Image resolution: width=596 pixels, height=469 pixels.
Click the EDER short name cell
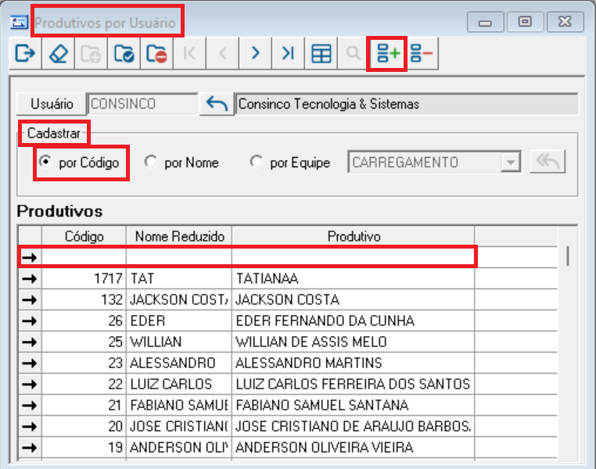(179, 321)
